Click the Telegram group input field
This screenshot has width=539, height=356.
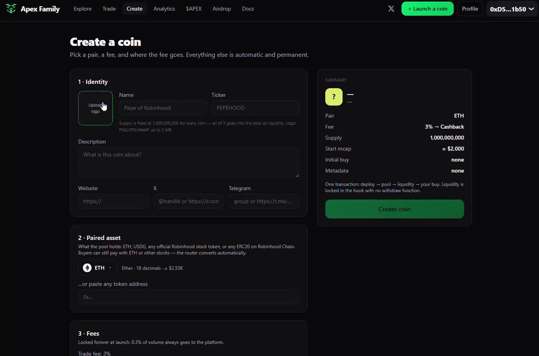click(264, 201)
